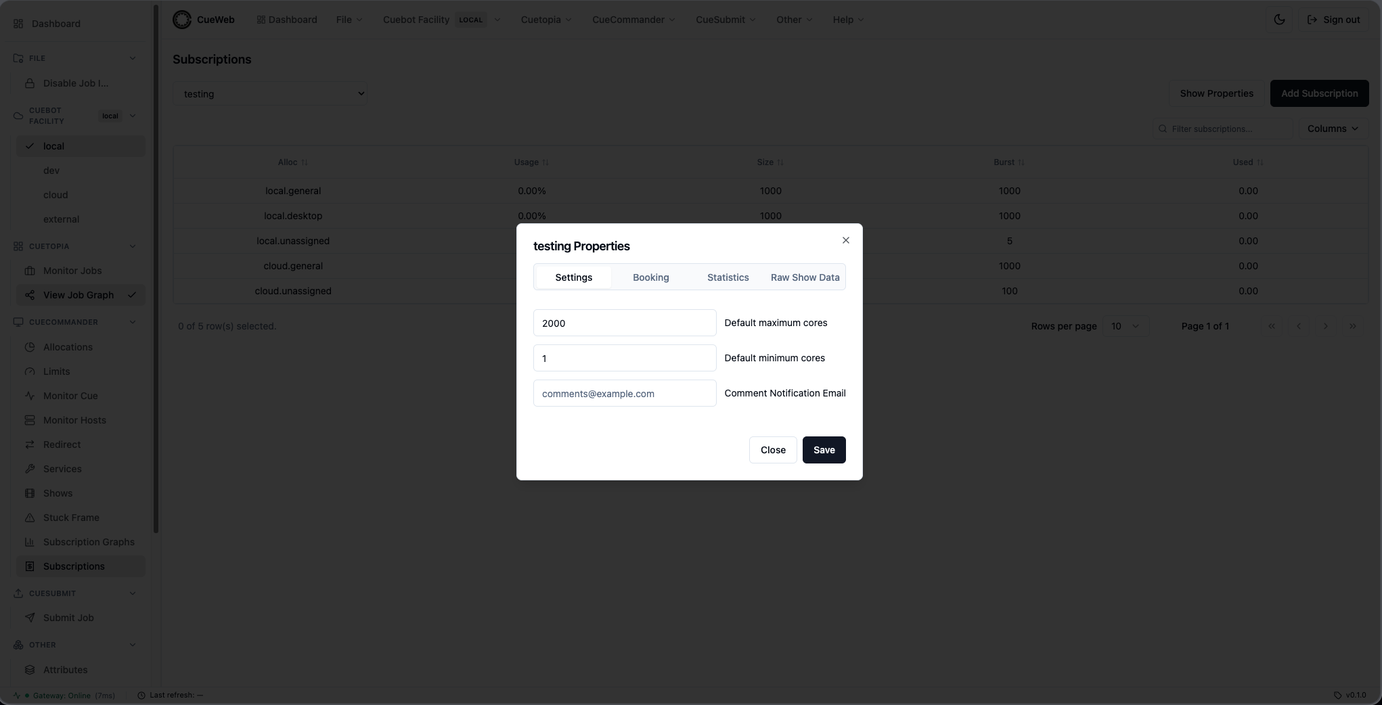Toggle the View Job Graph checkmark

coord(132,295)
